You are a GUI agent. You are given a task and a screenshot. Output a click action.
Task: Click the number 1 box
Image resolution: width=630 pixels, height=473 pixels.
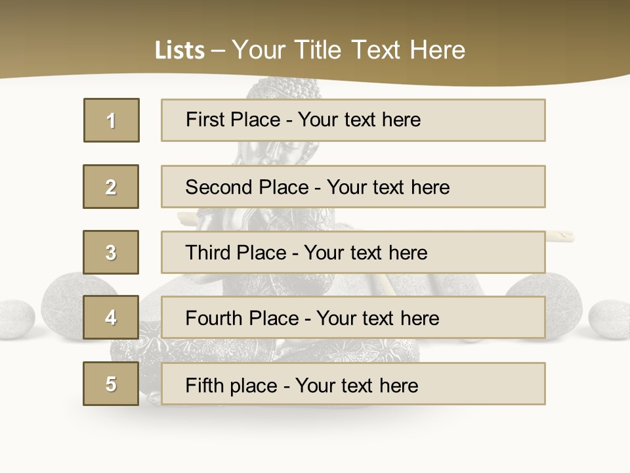[112, 120]
